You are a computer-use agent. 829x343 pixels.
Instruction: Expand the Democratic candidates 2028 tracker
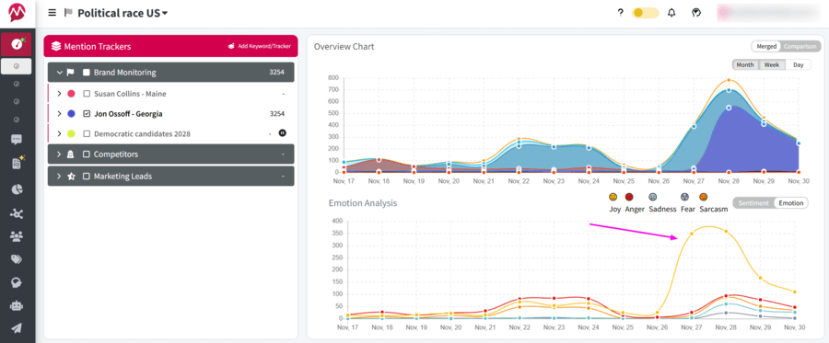click(59, 134)
